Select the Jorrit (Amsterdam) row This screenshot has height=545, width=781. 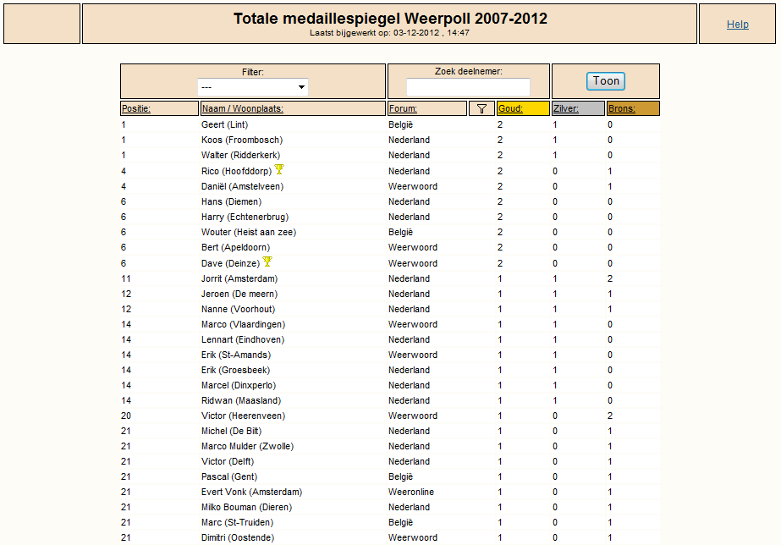pos(390,278)
